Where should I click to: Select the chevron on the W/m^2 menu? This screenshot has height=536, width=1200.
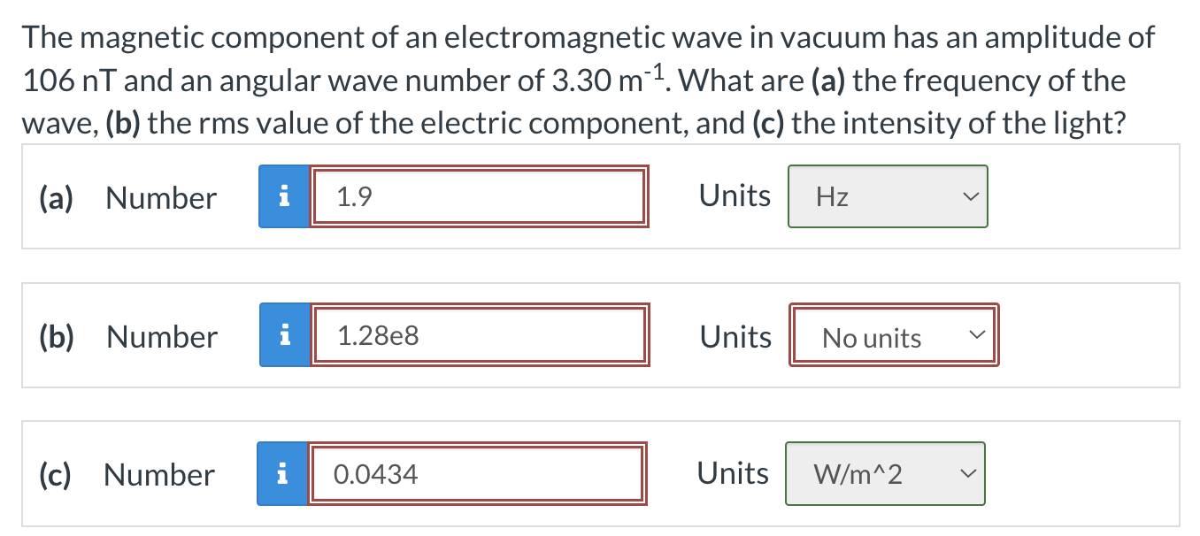[x=968, y=473]
